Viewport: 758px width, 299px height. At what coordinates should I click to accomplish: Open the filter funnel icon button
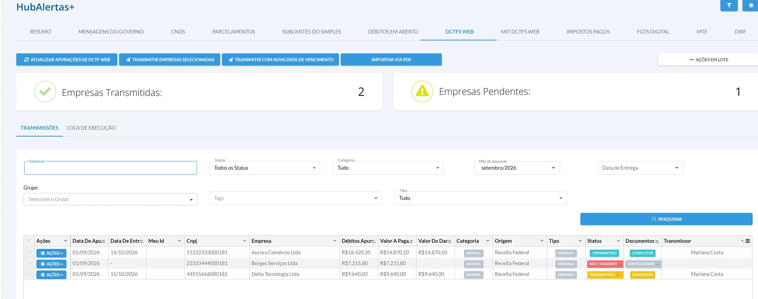[729, 5]
